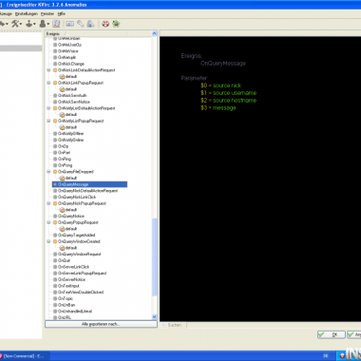Click the green bug toolbar icon
The width and height of the screenshot is (361, 361).
point(116,24)
